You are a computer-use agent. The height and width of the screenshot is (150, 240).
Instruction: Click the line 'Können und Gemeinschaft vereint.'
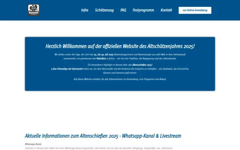(x=120, y=73)
